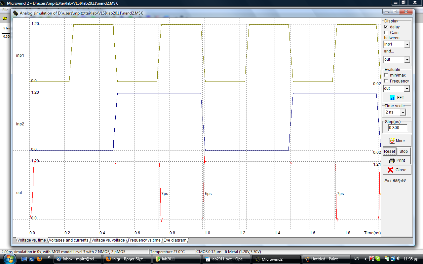The image size is (423, 264).
Task: Switch to Voltages and currents tab
Action: pos(69,240)
